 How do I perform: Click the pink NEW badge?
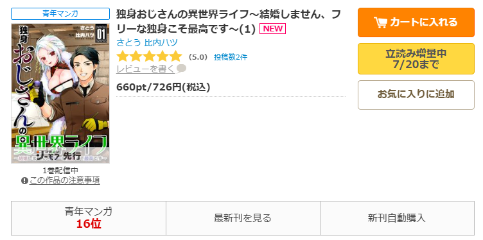click(x=273, y=29)
